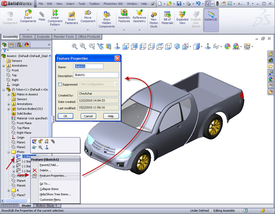
Task: Click Help in Feature Properties dialog
Action: click(111, 116)
